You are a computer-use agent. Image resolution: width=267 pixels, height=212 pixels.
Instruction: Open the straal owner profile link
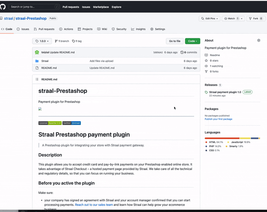(9, 18)
